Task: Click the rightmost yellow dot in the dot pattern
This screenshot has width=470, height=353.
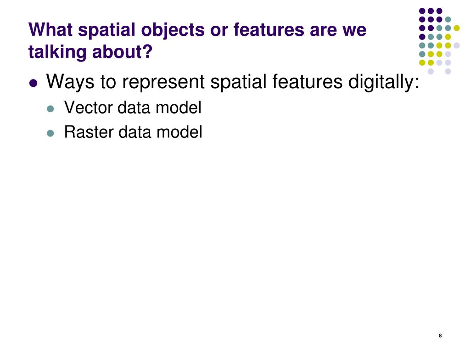Action: point(457,28)
